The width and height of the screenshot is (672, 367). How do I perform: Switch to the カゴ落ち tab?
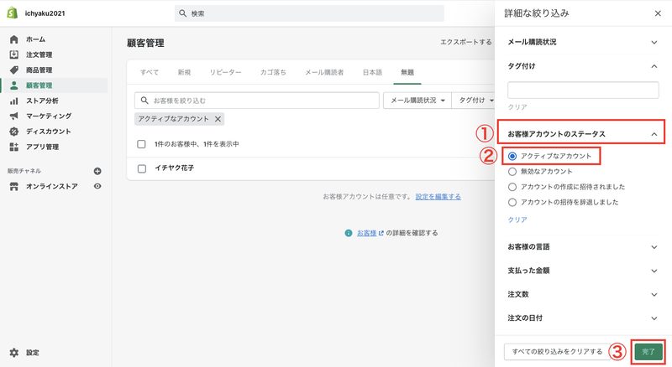click(273, 72)
